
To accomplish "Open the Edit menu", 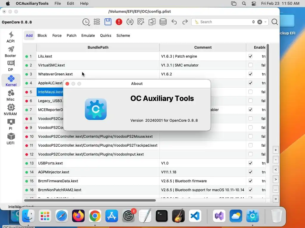I will [x=70, y=4].
